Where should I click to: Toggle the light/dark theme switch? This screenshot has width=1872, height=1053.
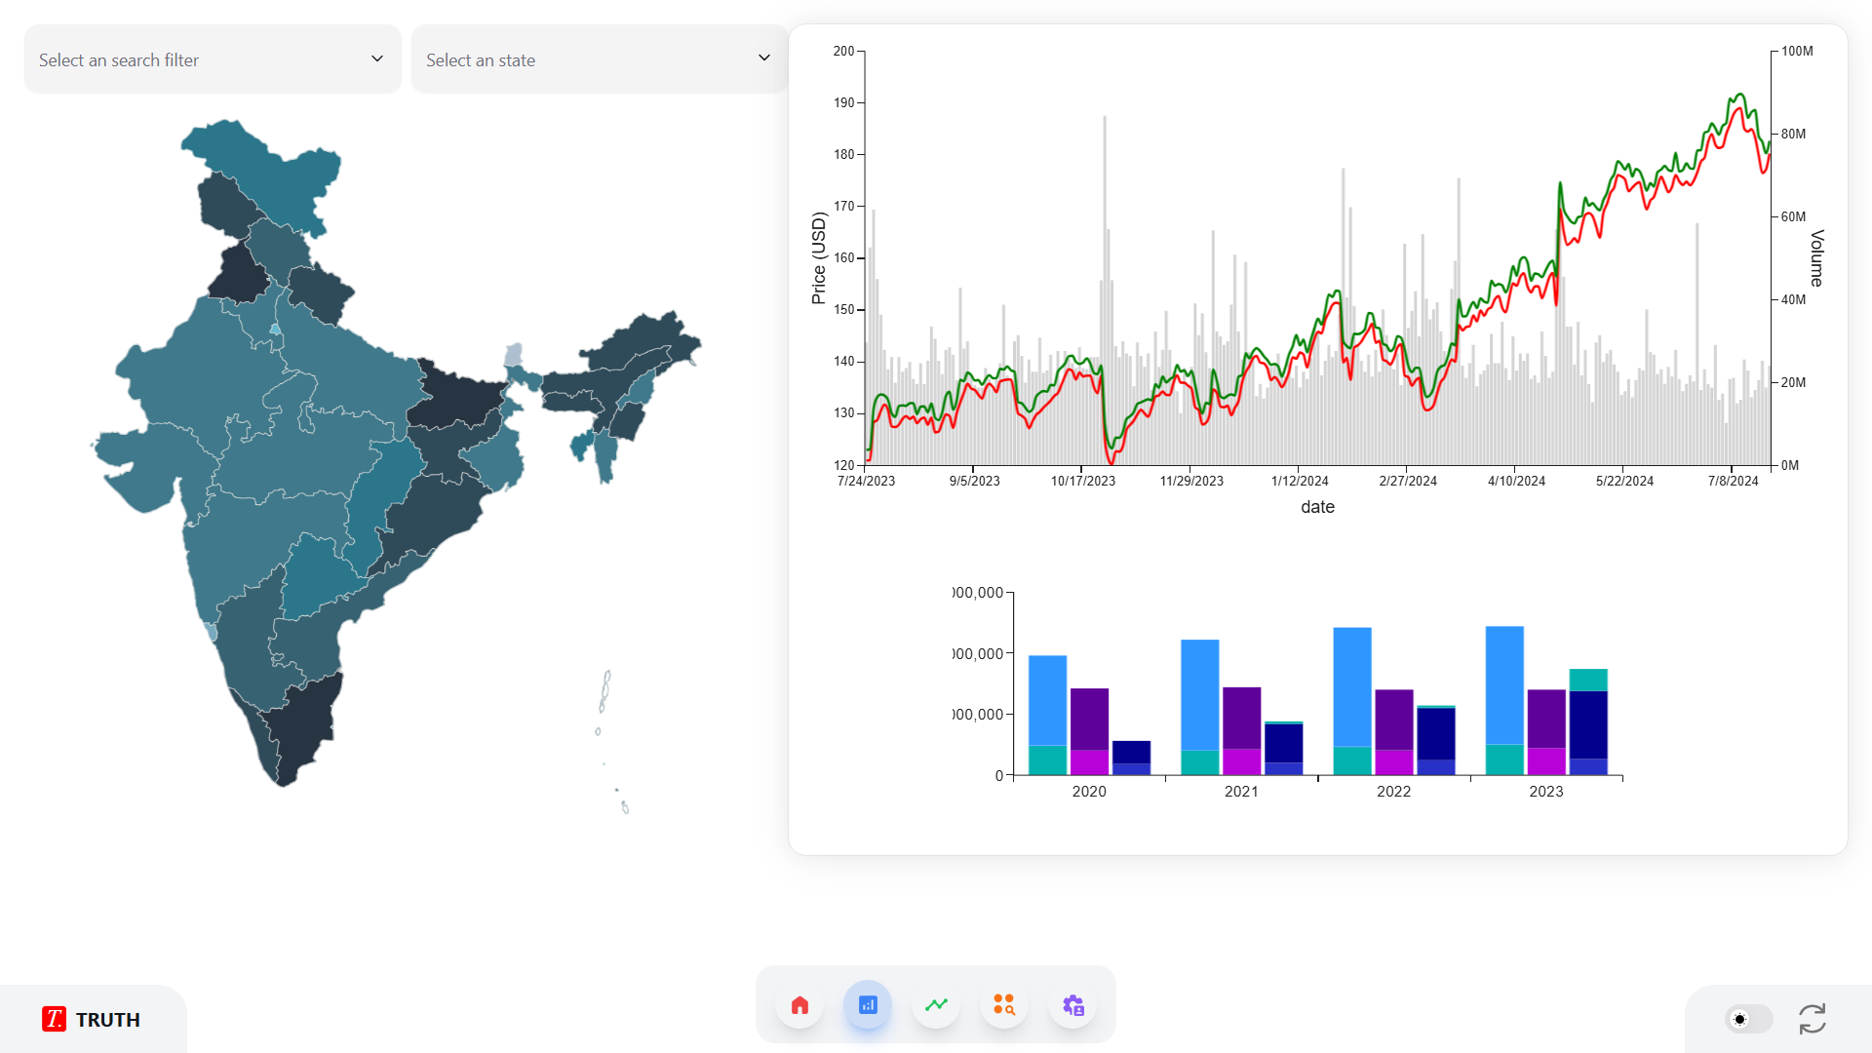(1747, 1020)
